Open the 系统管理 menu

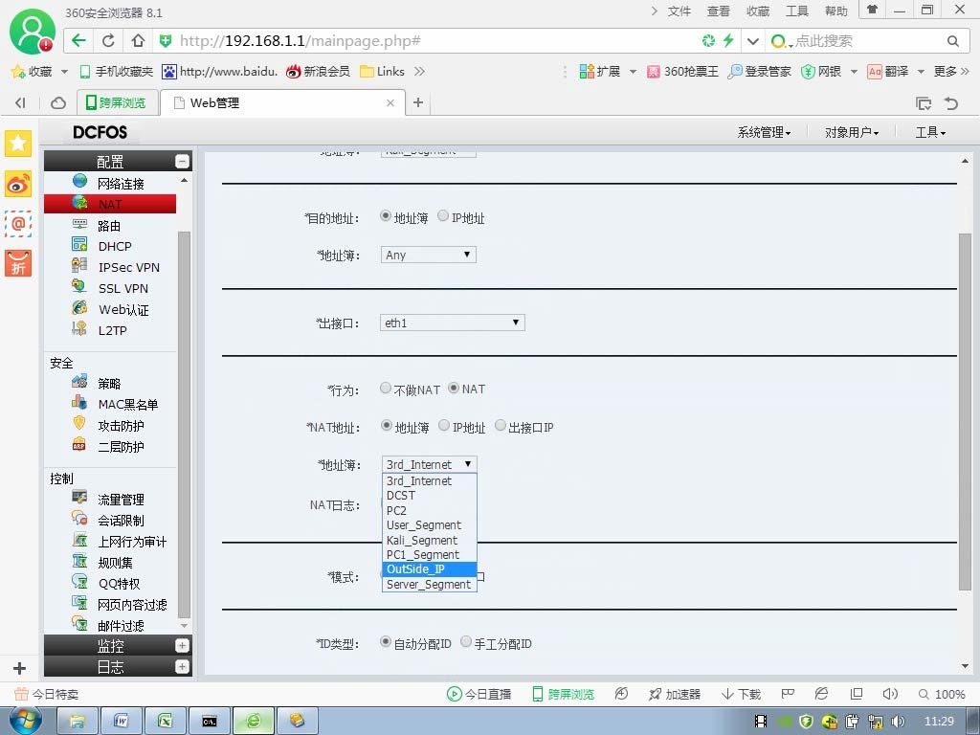pos(764,132)
